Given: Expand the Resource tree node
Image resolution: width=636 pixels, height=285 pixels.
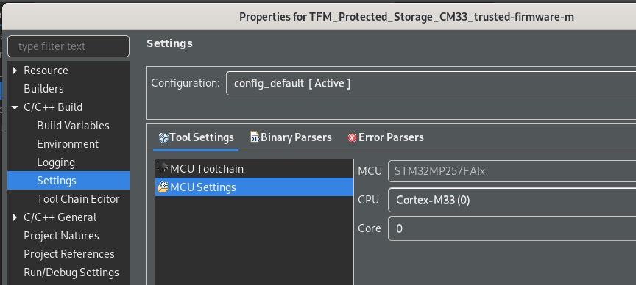Looking at the screenshot, I should [x=15, y=71].
